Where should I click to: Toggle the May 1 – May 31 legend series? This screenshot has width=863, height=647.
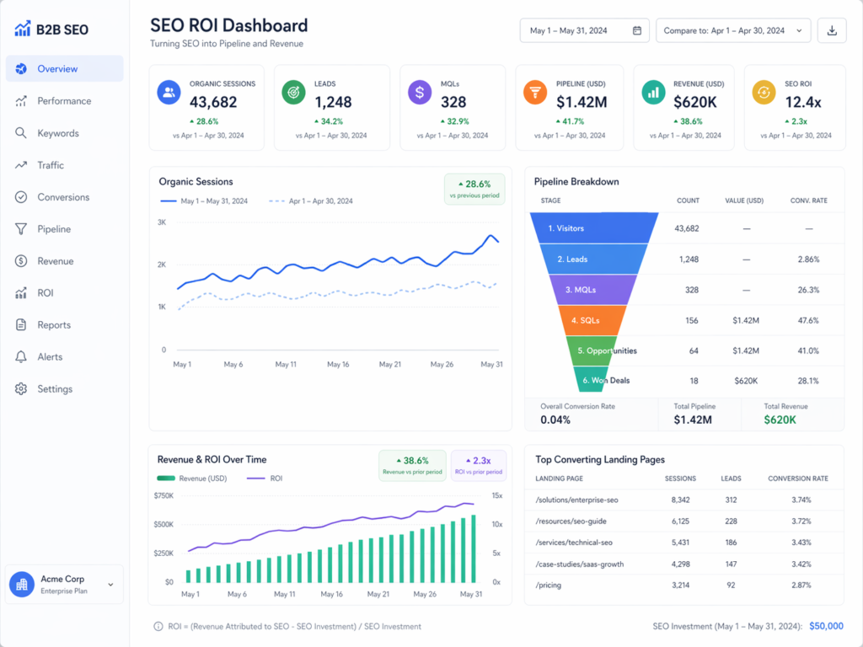[x=204, y=201]
